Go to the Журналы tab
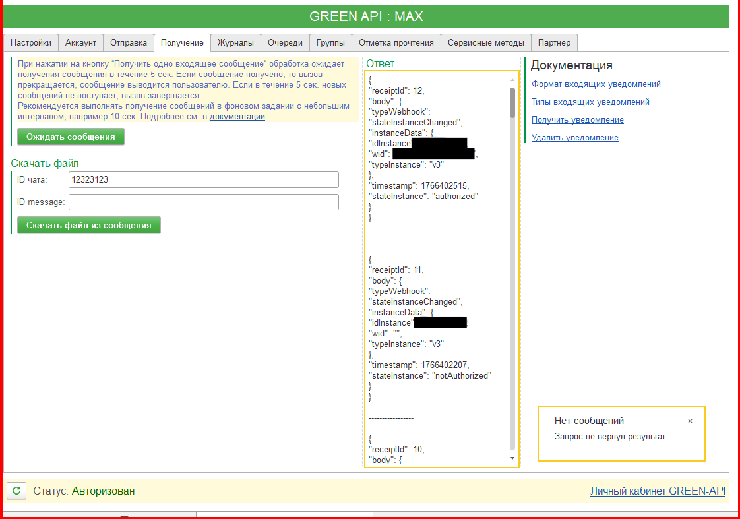The height and width of the screenshot is (519, 740). pos(235,43)
